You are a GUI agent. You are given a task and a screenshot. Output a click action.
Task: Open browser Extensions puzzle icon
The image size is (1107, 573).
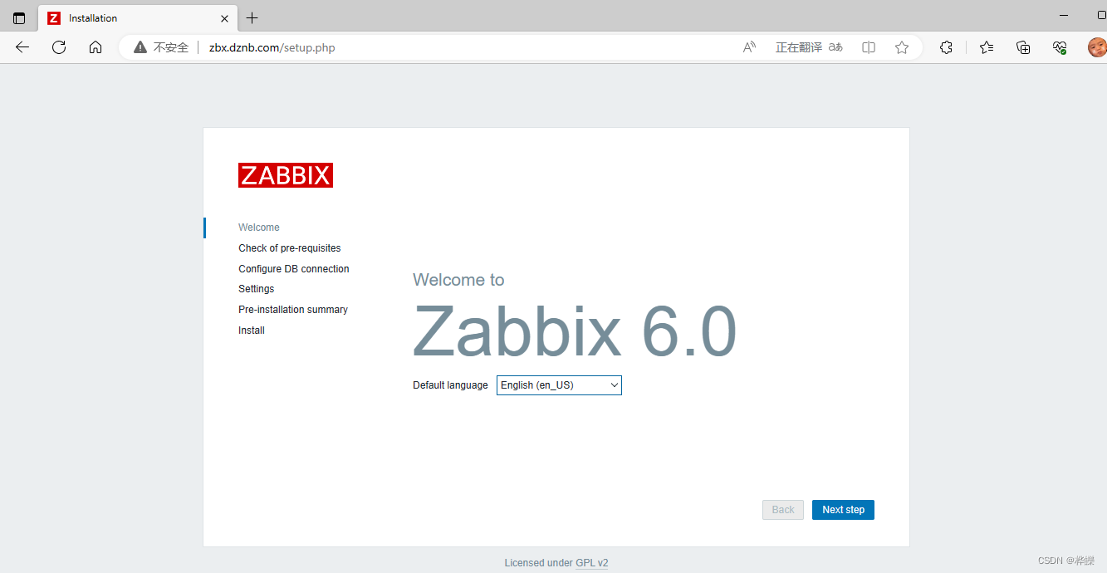946,47
